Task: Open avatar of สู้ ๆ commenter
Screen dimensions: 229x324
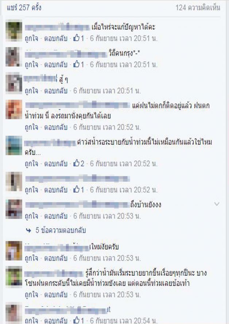Action: [x=13, y=83]
